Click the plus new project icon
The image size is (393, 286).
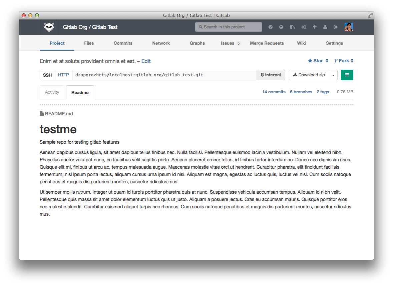315,27
